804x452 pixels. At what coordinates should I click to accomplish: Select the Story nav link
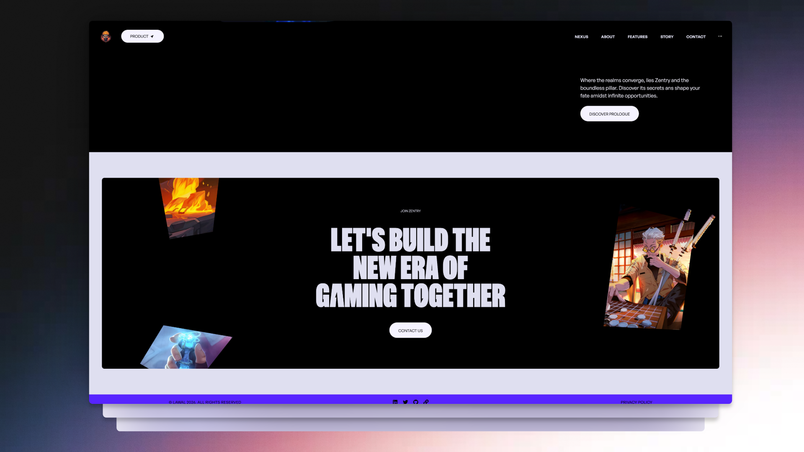point(667,37)
